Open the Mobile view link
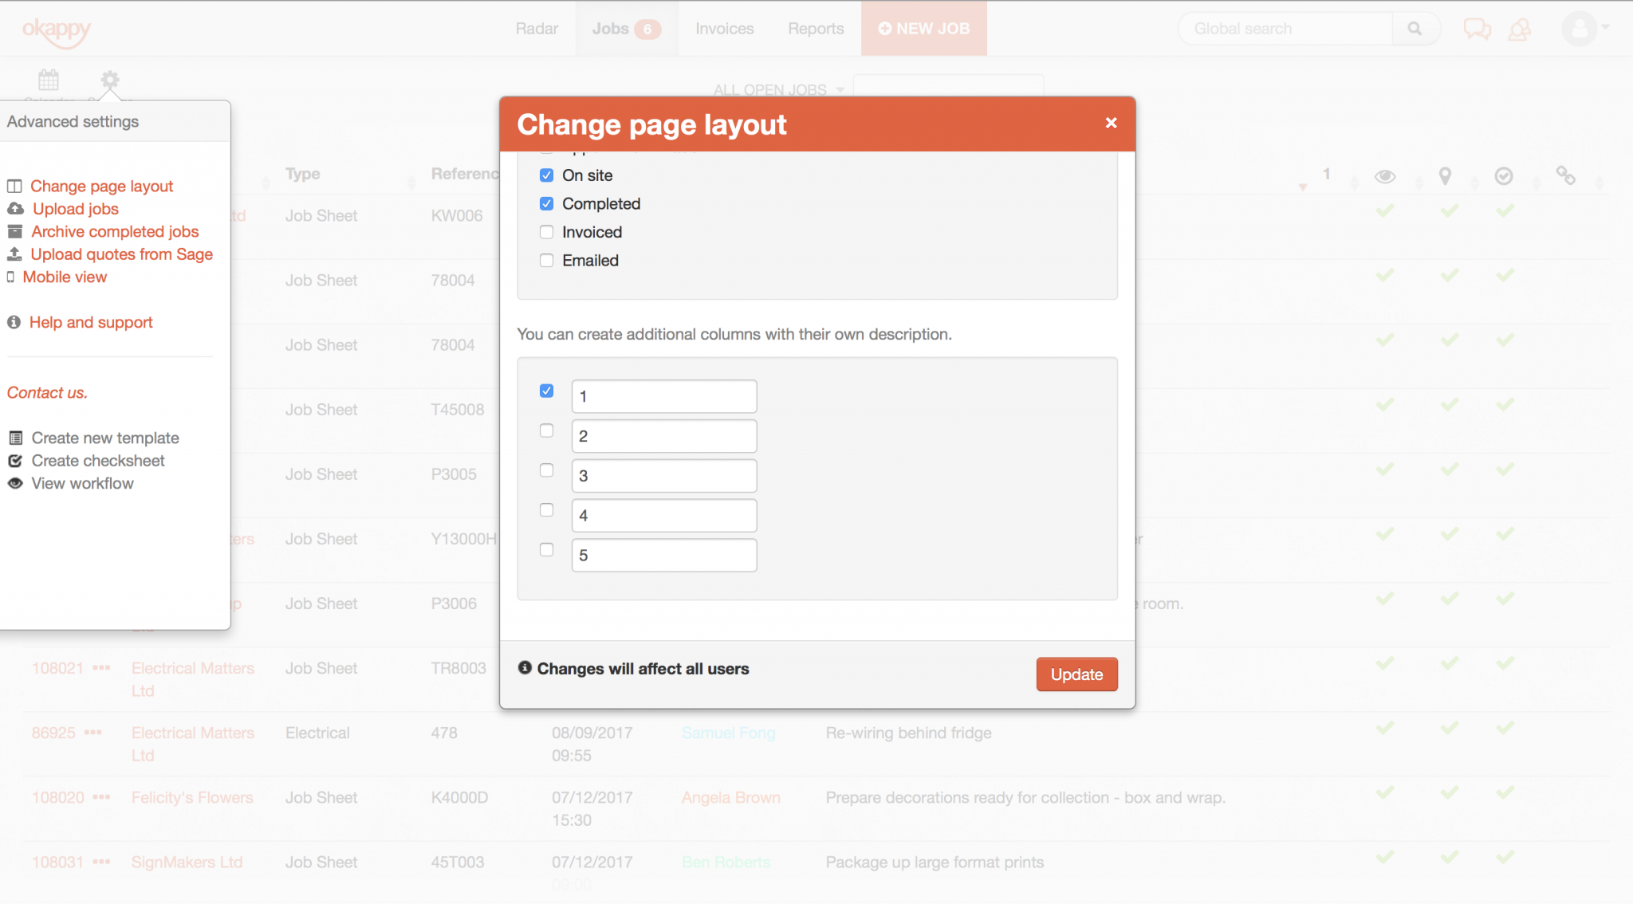This screenshot has width=1633, height=904. 65,277
